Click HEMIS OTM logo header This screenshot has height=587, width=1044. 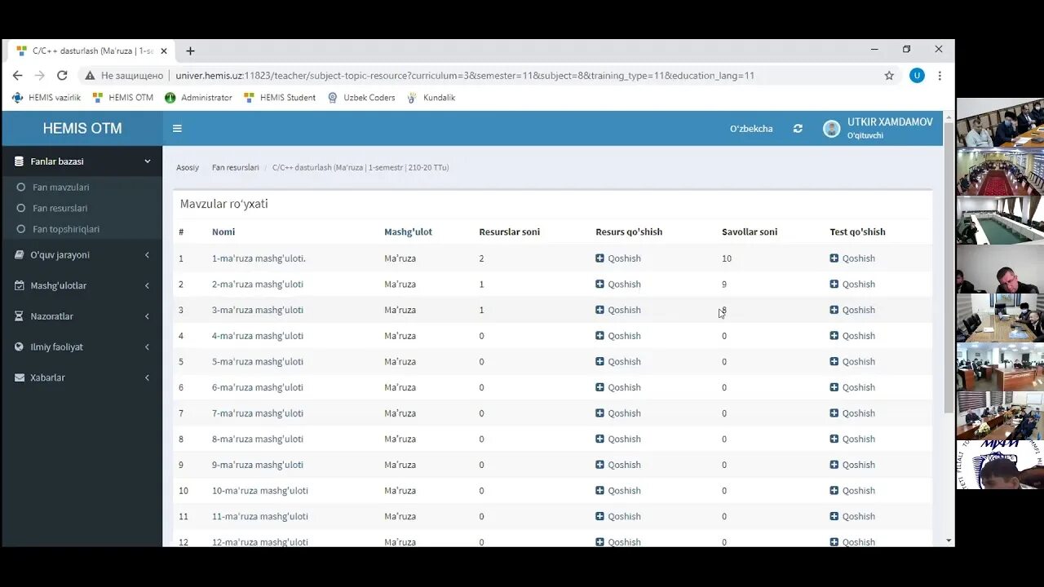click(x=82, y=128)
